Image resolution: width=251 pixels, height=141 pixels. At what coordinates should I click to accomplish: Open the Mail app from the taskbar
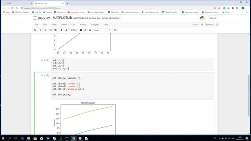42,138
